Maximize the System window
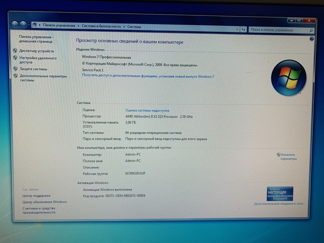This screenshot has height=243, width=324. pos(299,20)
